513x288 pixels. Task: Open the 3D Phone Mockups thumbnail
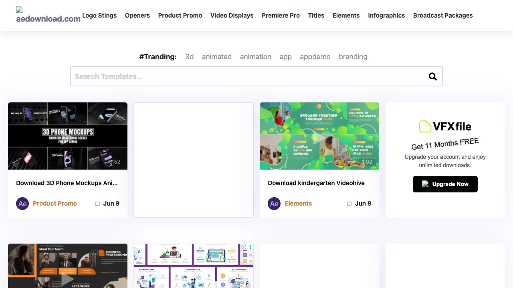(x=68, y=136)
